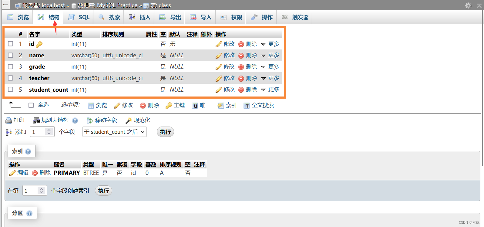This screenshot has width=484, height=227.
Task: Click the 规范化 normalize wand icon
Action: 129,120
